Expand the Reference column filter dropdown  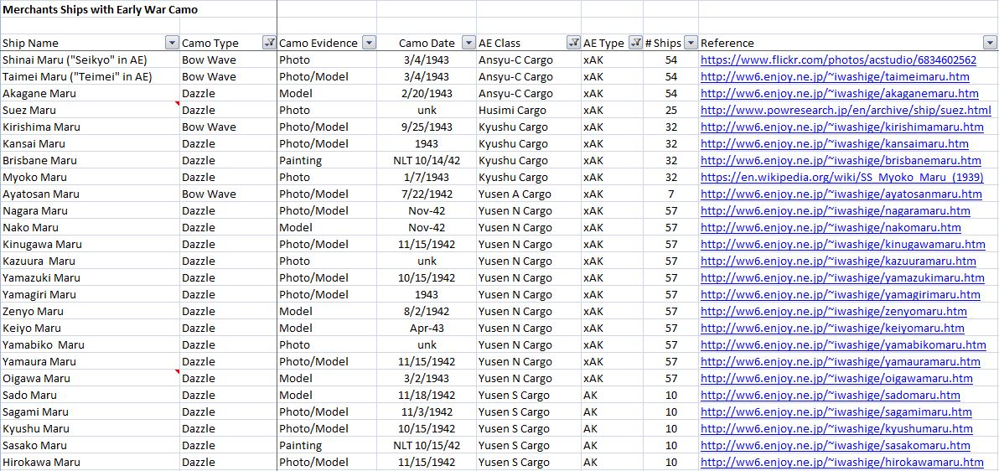point(990,43)
